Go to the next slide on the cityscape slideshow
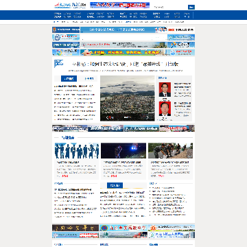Viewport: 247px width, 247px height. pyautogui.click(x=147, y=117)
